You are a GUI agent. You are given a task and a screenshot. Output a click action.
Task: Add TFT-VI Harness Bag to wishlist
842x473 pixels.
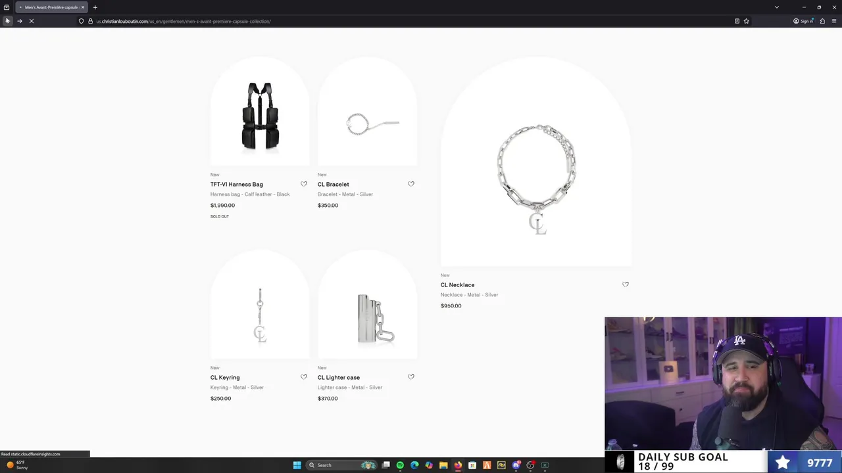(x=304, y=184)
